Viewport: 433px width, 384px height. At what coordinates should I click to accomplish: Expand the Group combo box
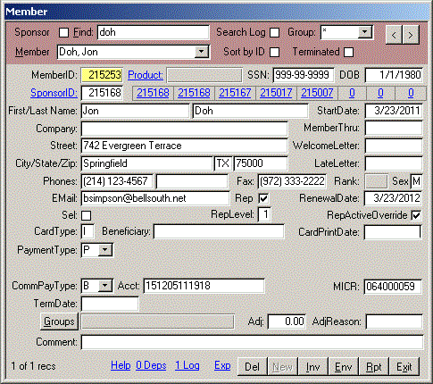(364, 32)
